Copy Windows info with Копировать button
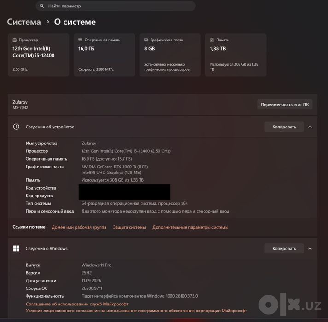The image size is (328, 322). point(284,248)
